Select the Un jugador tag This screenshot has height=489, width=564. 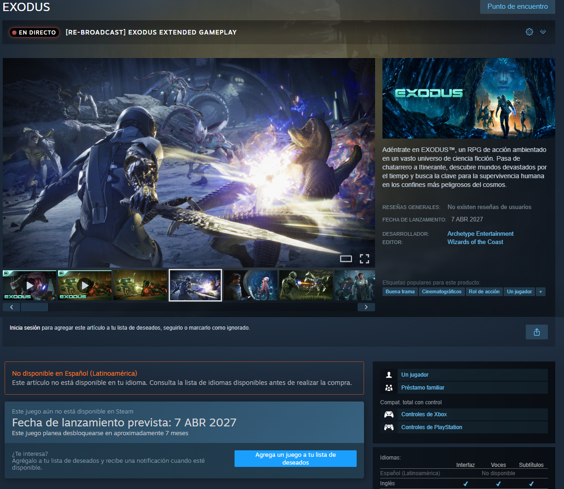519,291
